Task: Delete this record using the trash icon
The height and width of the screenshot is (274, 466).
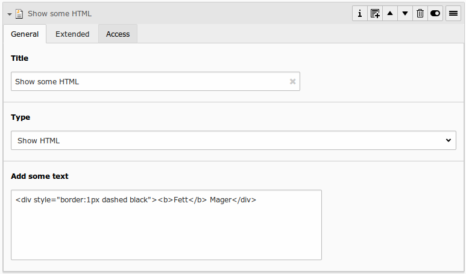Action: click(420, 13)
